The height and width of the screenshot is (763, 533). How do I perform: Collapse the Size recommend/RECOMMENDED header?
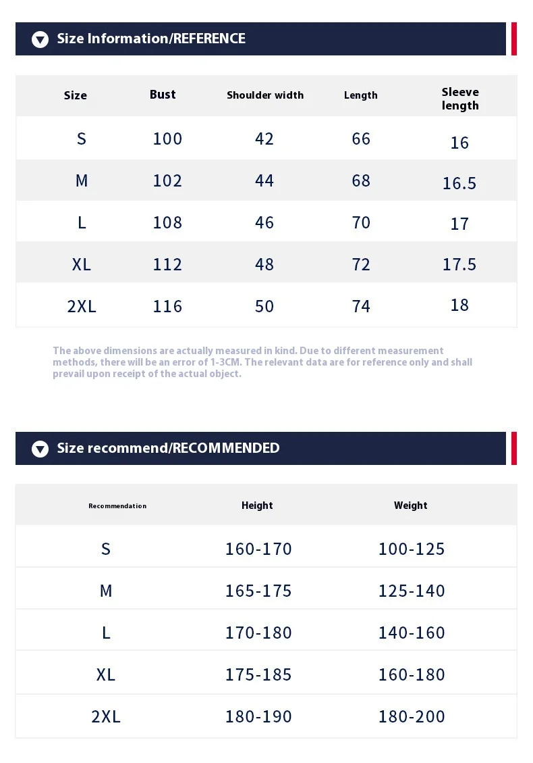pyautogui.click(x=168, y=448)
